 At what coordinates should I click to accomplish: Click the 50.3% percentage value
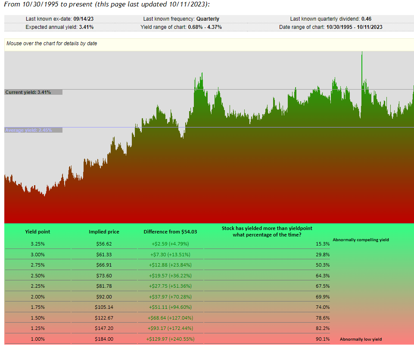pos(323,265)
